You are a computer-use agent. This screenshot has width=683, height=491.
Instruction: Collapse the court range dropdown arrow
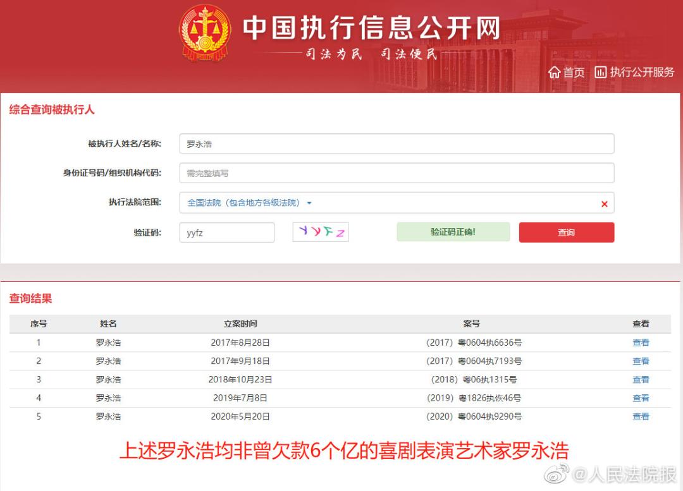pos(309,203)
